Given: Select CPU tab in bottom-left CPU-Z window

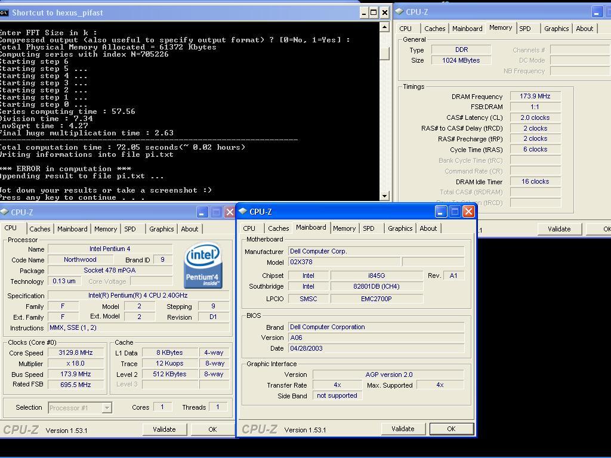Looking at the screenshot, I should [11, 228].
